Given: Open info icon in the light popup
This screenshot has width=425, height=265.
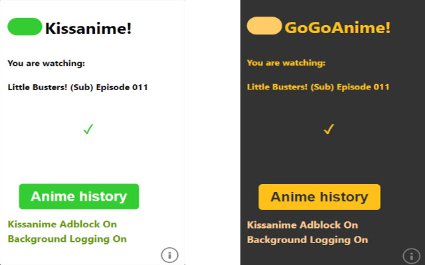Looking at the screenshot, I should click(169, 254).
